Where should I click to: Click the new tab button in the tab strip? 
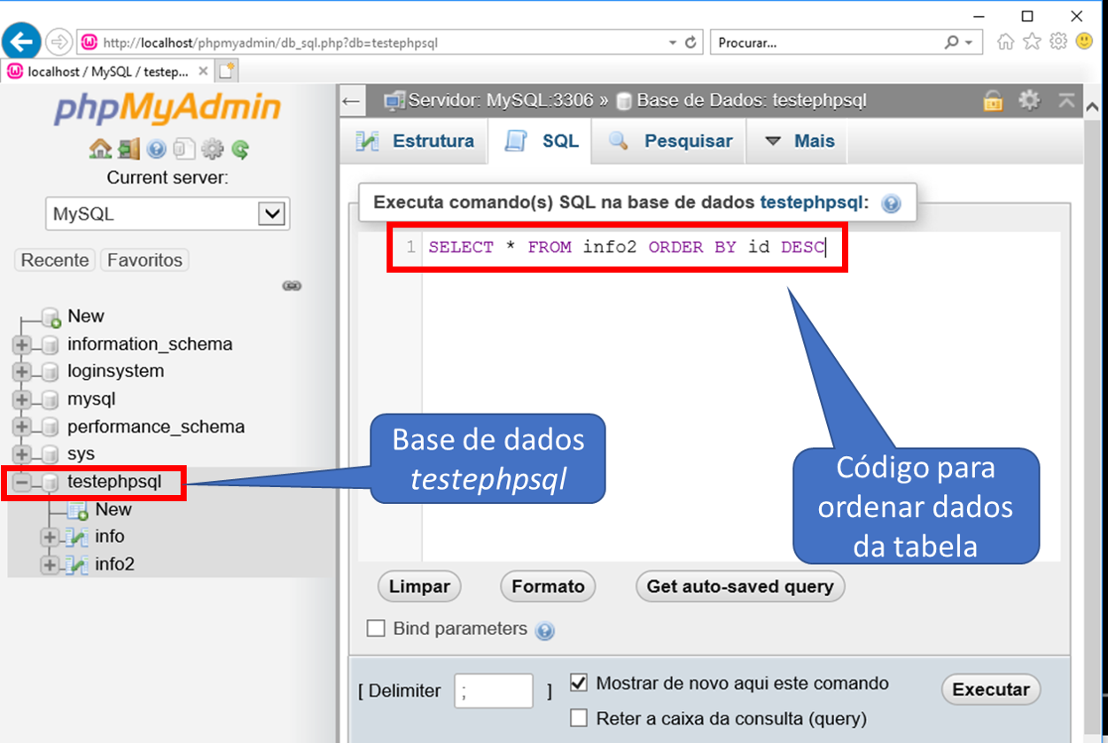(227, 72)
